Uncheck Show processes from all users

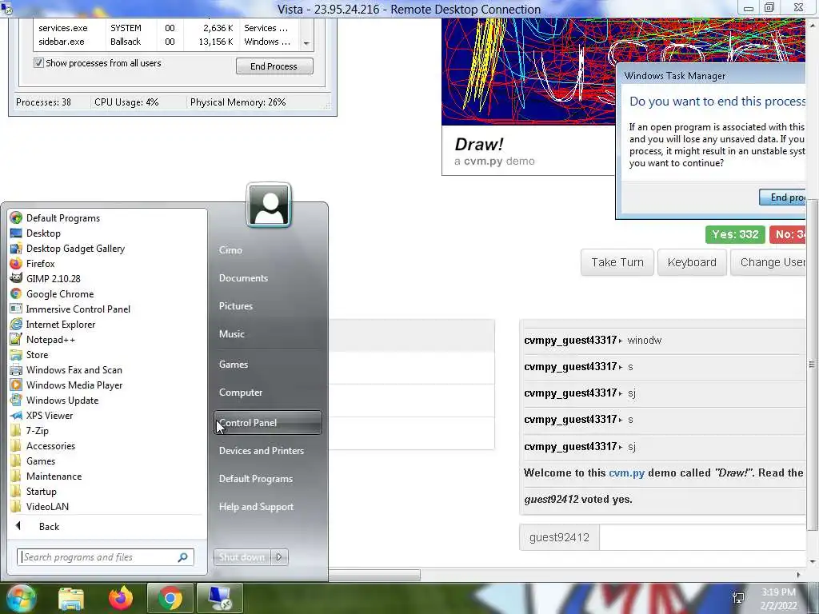coord(38,63)
